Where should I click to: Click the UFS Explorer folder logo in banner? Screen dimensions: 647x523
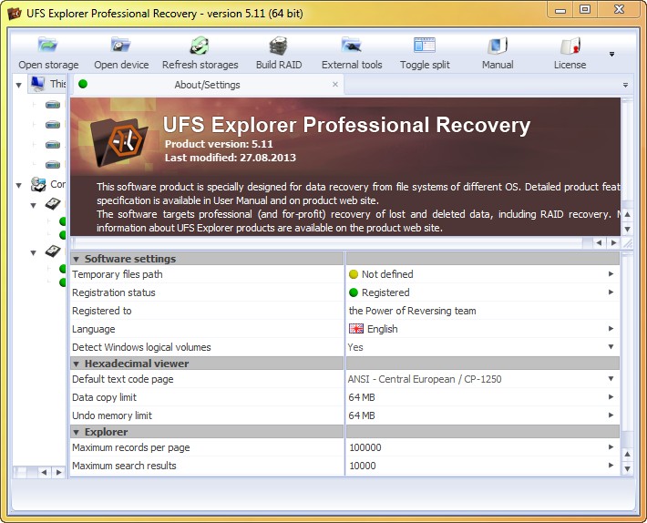118,141
